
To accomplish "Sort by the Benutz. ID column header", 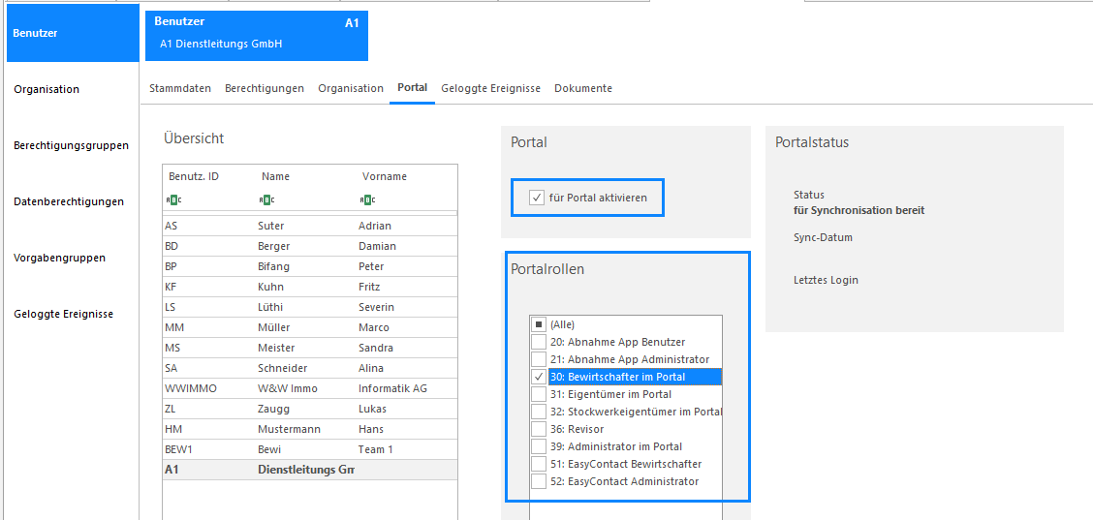I will (194, 176).
